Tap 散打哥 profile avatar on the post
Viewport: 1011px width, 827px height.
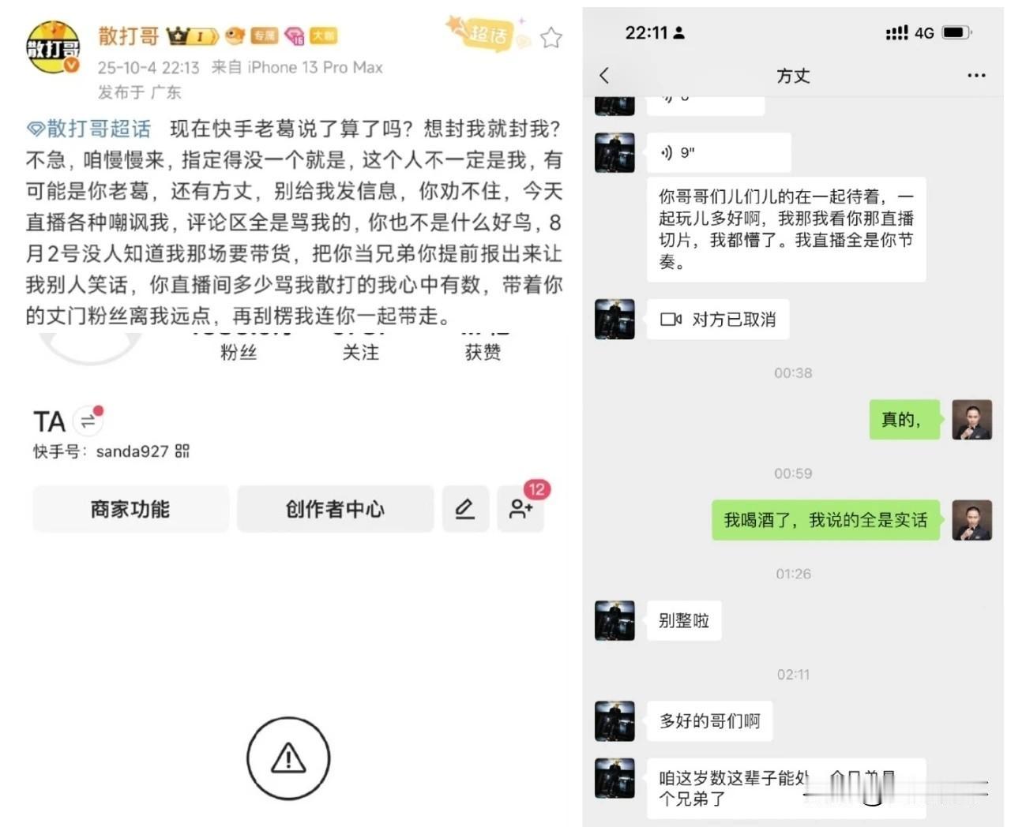click(53, 47)
